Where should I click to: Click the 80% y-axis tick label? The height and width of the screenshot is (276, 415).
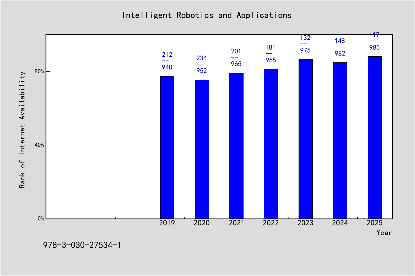pos(39,71)
